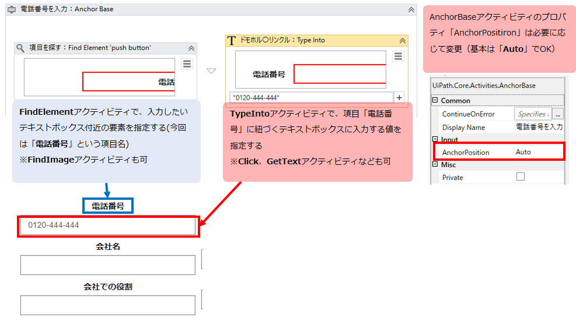
Task: Open the hamburger menu in Find Element activity
Action: click(x=187, y=64)
